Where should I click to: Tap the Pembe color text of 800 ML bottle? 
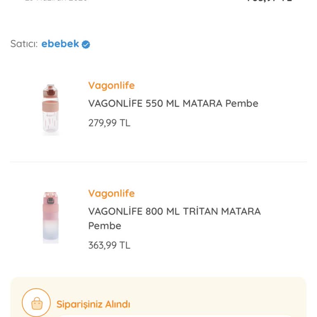pyautogui.click(x=105, y=226)
